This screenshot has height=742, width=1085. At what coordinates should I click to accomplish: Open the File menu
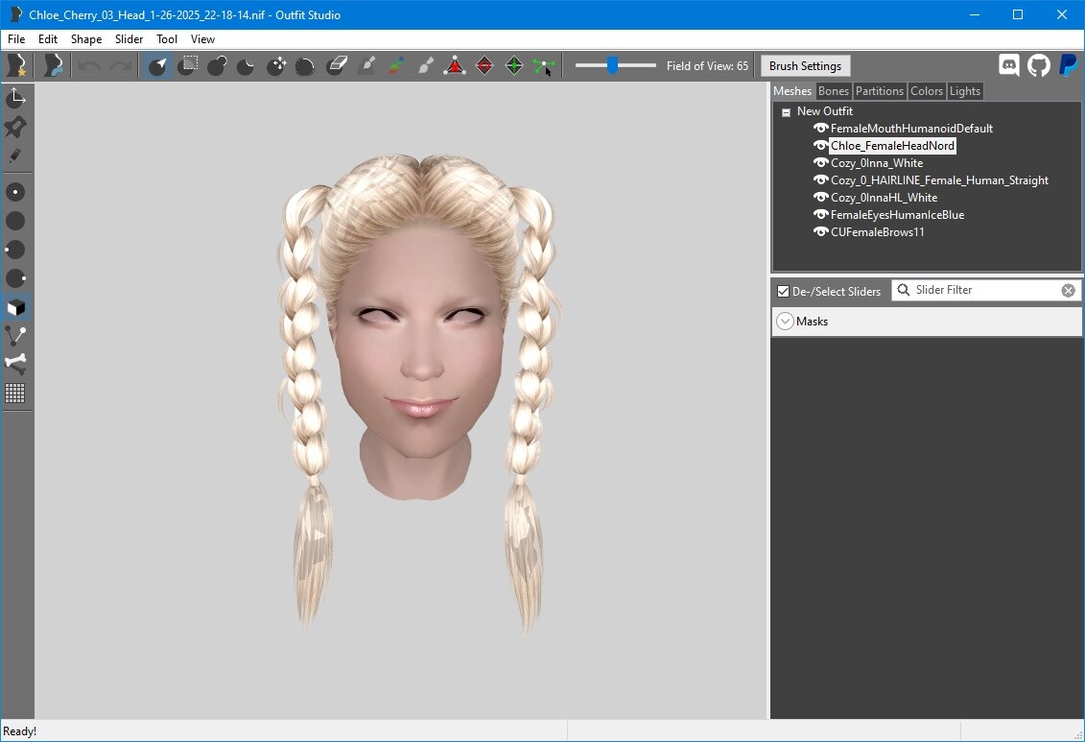(16, 39)
